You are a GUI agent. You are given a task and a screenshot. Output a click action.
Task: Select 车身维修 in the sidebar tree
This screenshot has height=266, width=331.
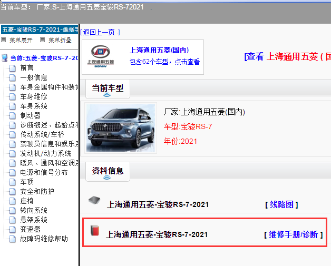tap(34, 96)
